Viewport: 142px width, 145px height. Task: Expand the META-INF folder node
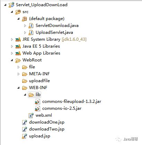(x=18, y=74)
